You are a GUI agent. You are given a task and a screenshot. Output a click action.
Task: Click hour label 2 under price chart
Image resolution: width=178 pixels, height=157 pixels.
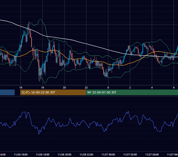(130, 88)
